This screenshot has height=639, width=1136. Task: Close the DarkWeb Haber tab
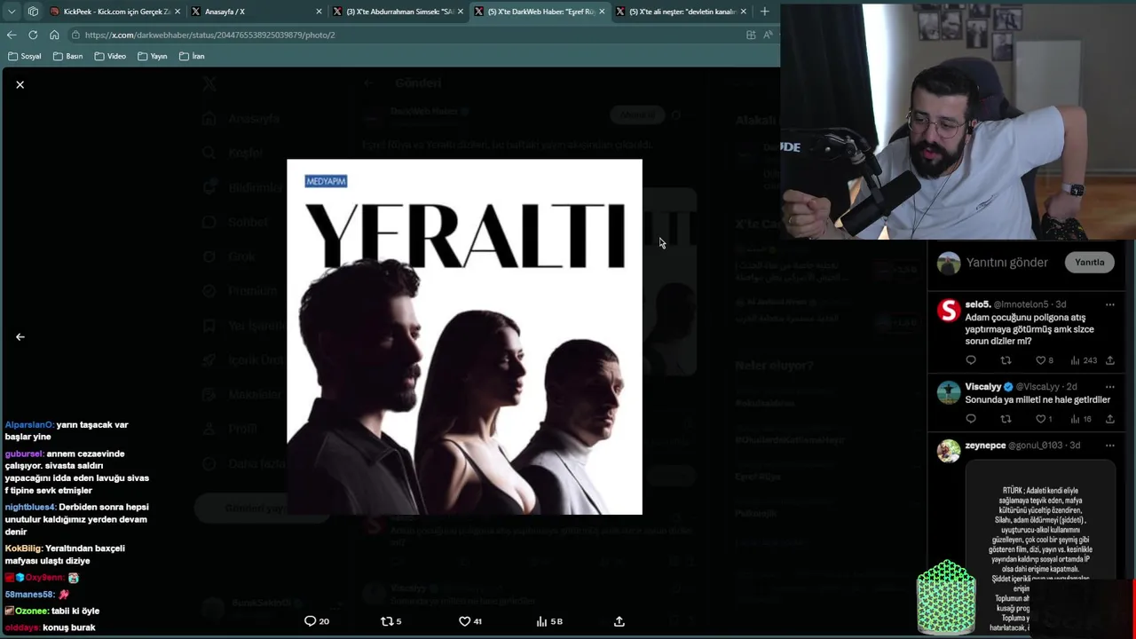[602, 12]
